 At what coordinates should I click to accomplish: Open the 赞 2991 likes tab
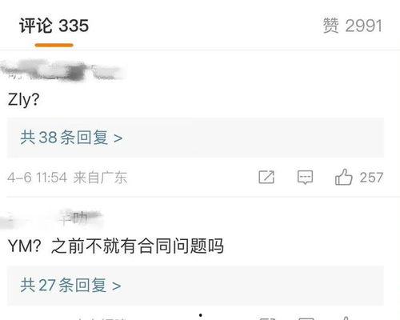point(353,26)
